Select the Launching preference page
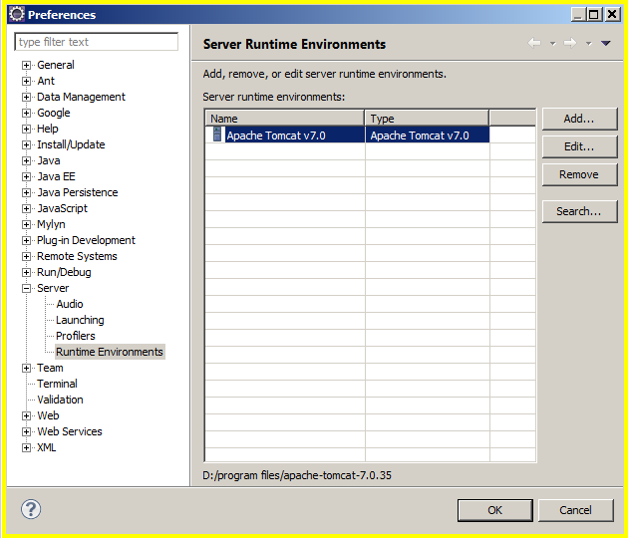The width and height of the screenshot is (628, 538). [x=80, y=320]
